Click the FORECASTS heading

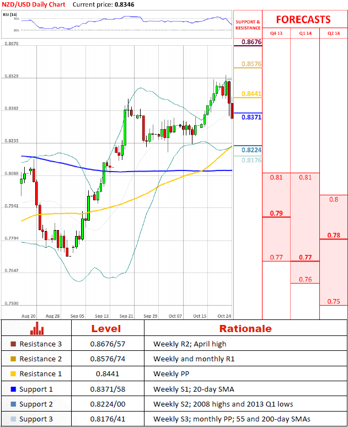pos(303,20)
